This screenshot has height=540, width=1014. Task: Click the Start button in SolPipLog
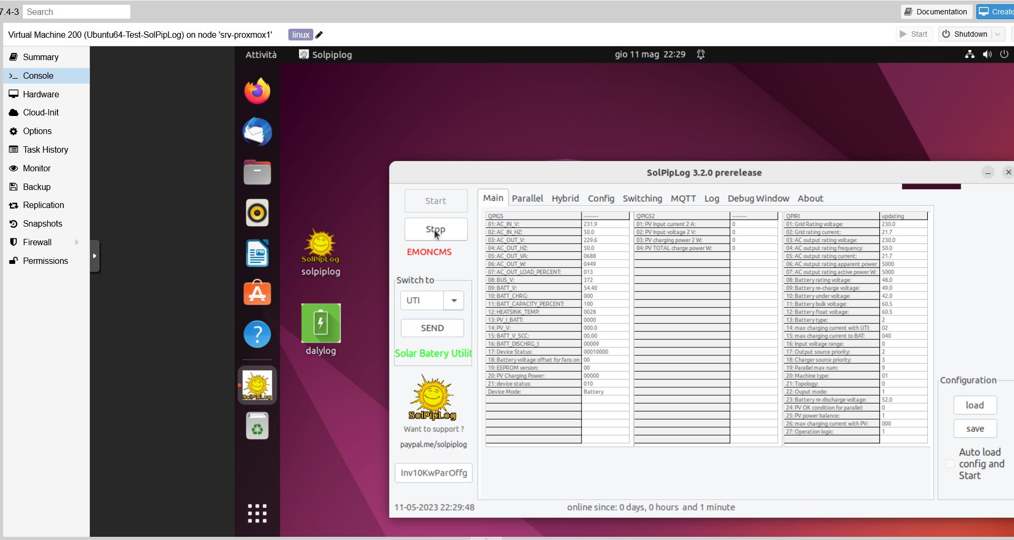click(x=436, y=201)
